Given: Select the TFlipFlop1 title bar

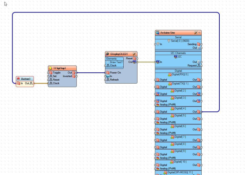Looking at the screenshot, I should [62, 68].
